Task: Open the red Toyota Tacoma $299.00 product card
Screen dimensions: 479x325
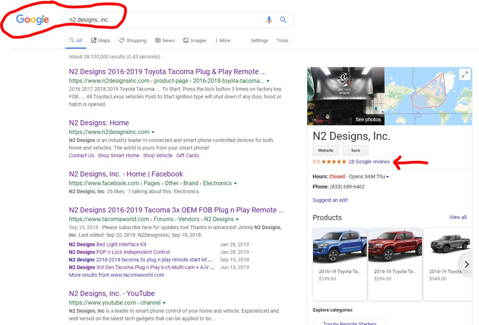Action: click(395, 264)
